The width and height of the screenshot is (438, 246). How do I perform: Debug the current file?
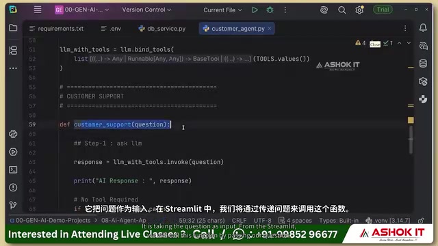coord(270,10)
